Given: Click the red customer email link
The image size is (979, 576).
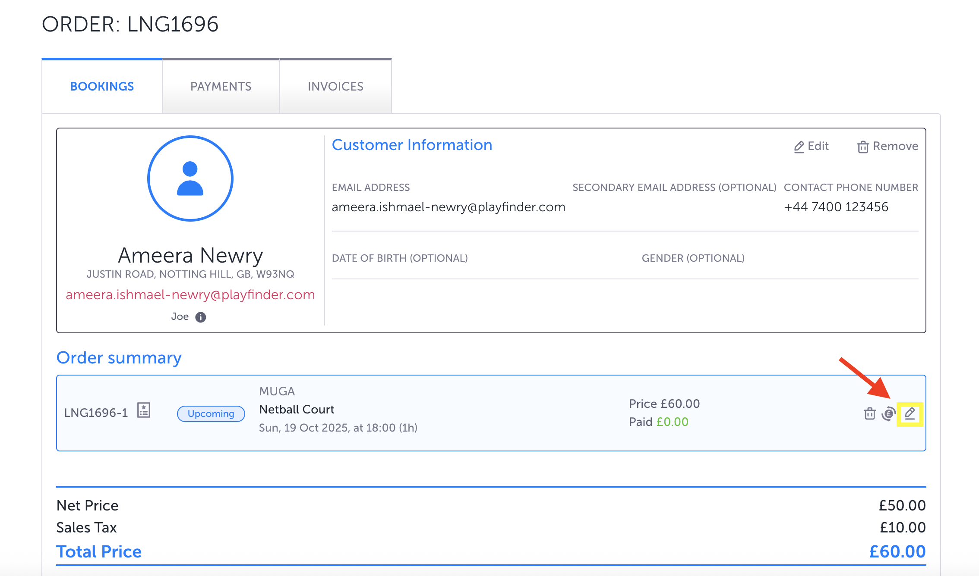Looking at the screenshot, I should coord(190,295).
